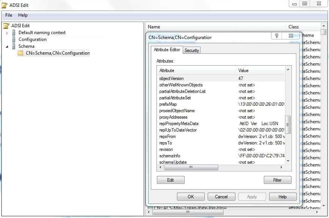Select the partialAttributeDeletionList attribute

[x=221, y=91]
